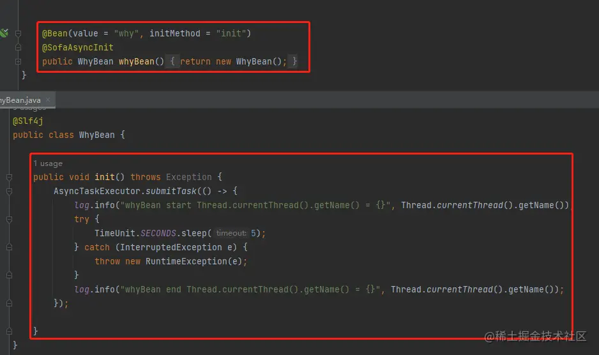Click fold end marker at init() closing brace
Screen dimensions: 599x355
(10, 331)
